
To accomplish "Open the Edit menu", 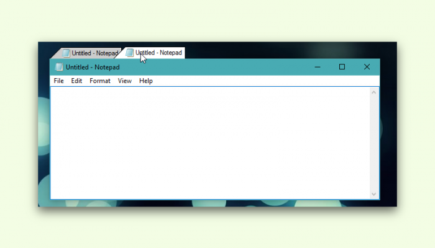I will [x=76, y=81].
